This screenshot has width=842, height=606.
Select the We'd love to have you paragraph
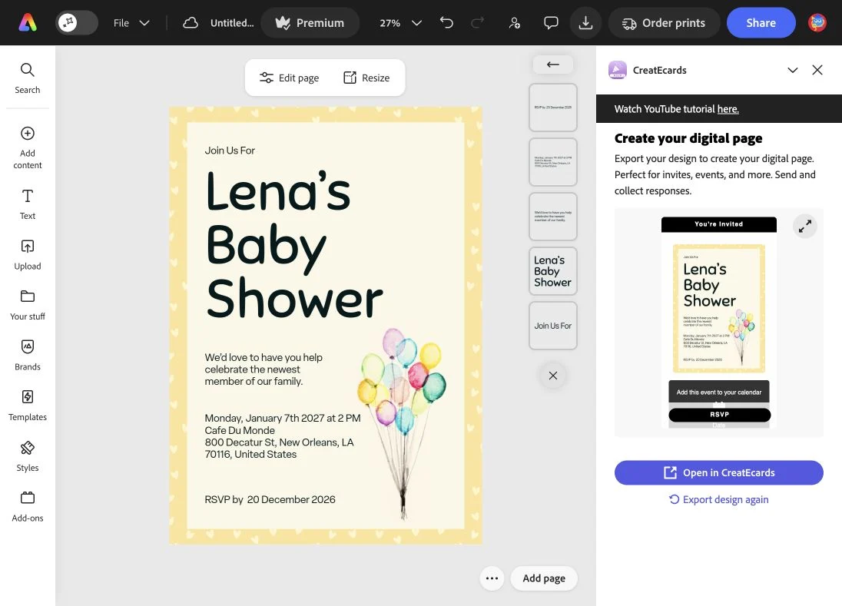pyautogui.click(x=263, y=369)
